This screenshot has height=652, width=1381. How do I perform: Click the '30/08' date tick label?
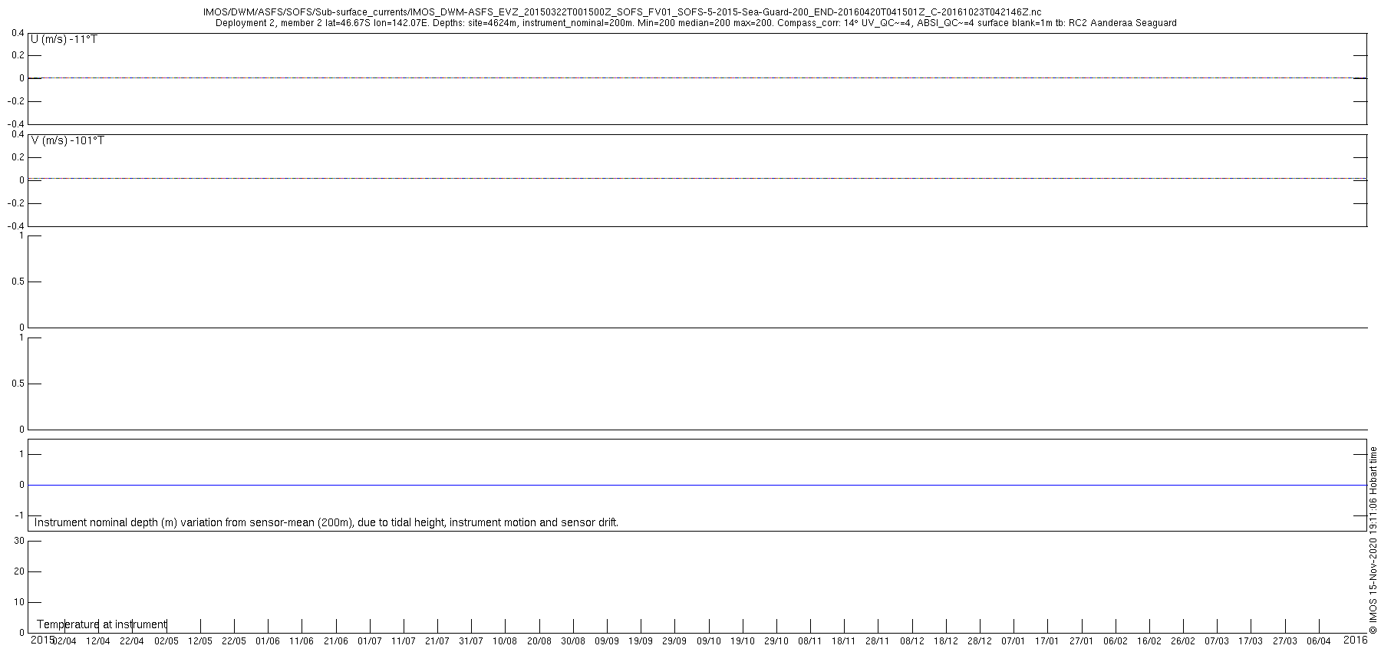tap(573, 641)
